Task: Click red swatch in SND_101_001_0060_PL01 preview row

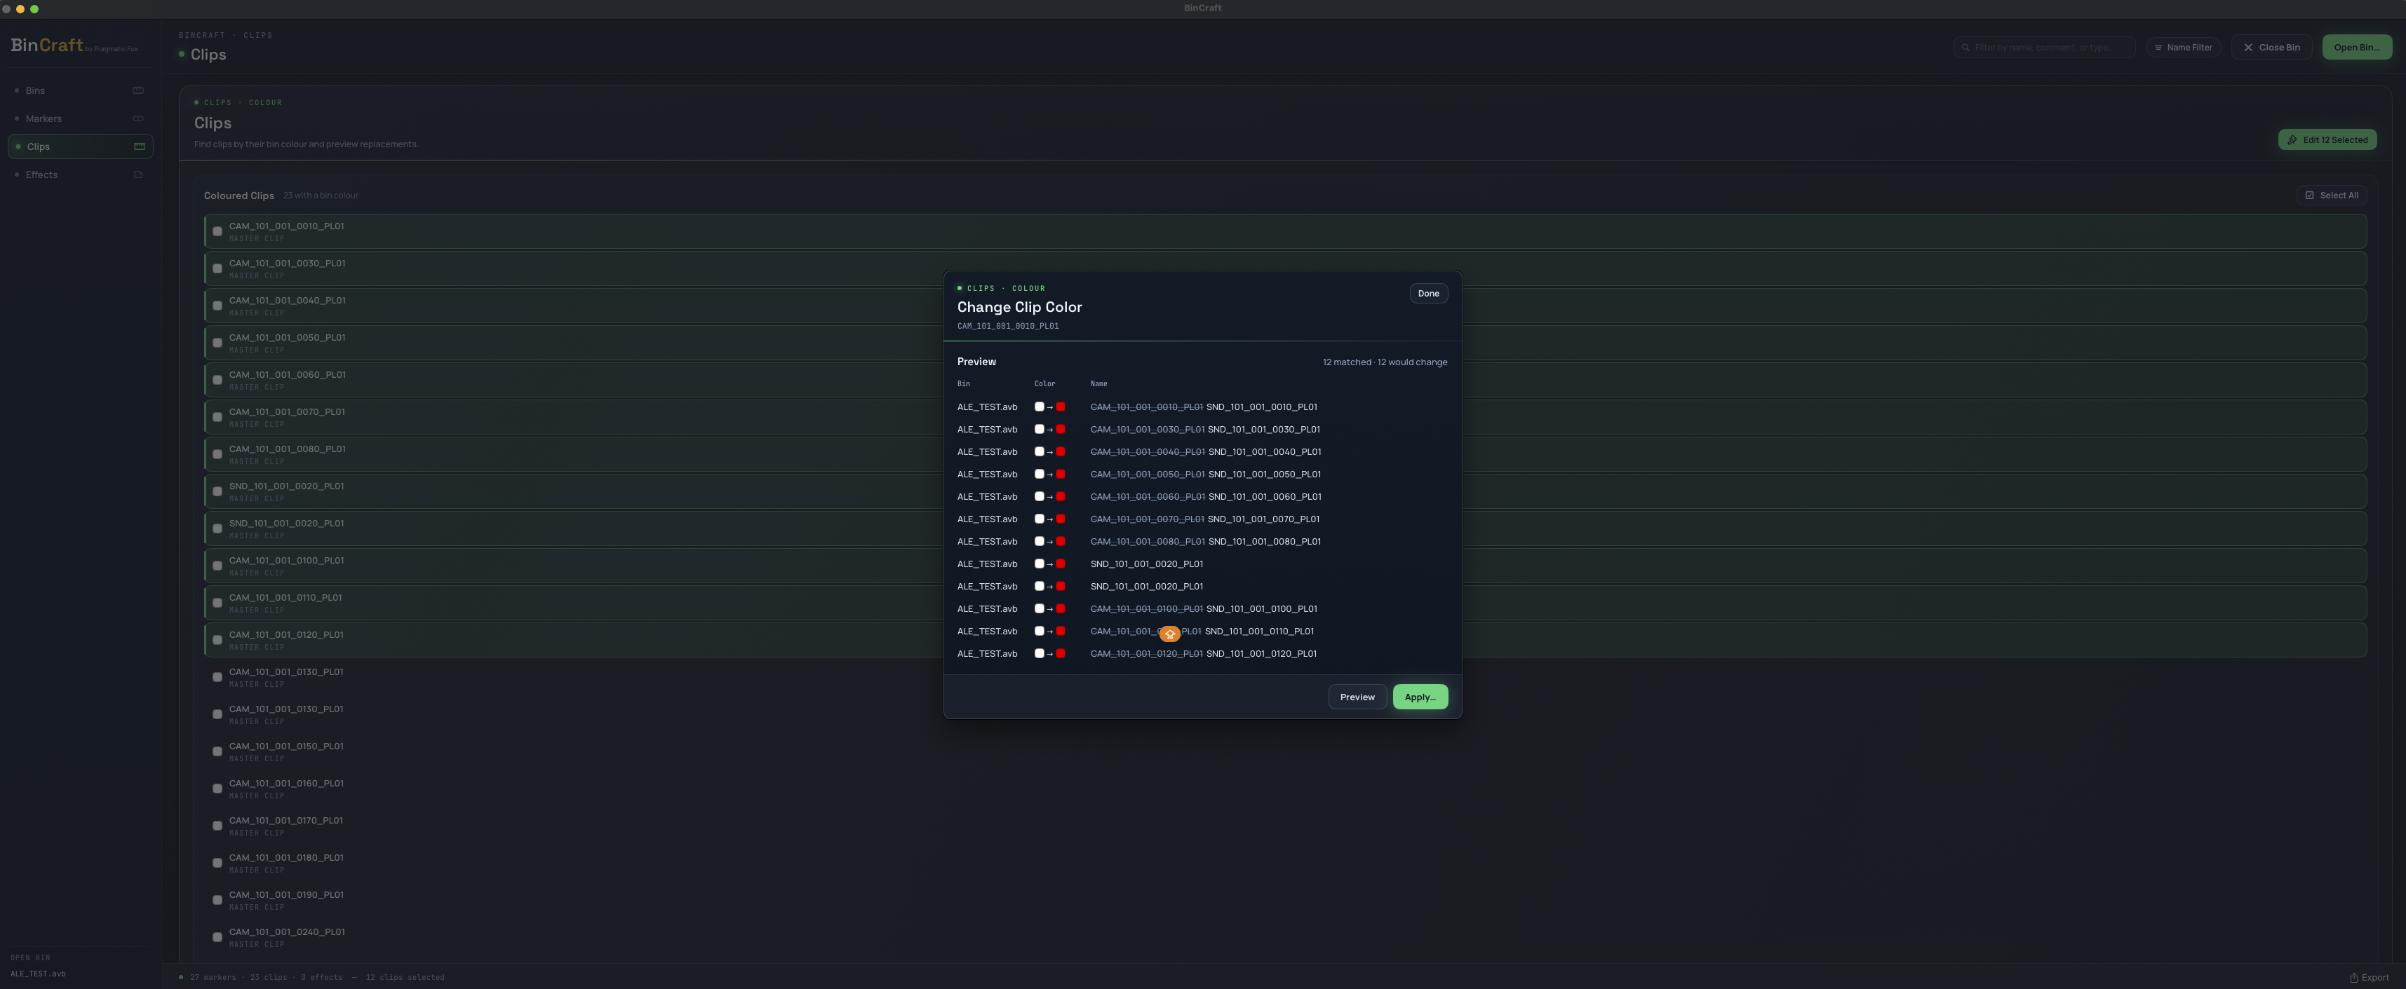Action: point(1060,496)
